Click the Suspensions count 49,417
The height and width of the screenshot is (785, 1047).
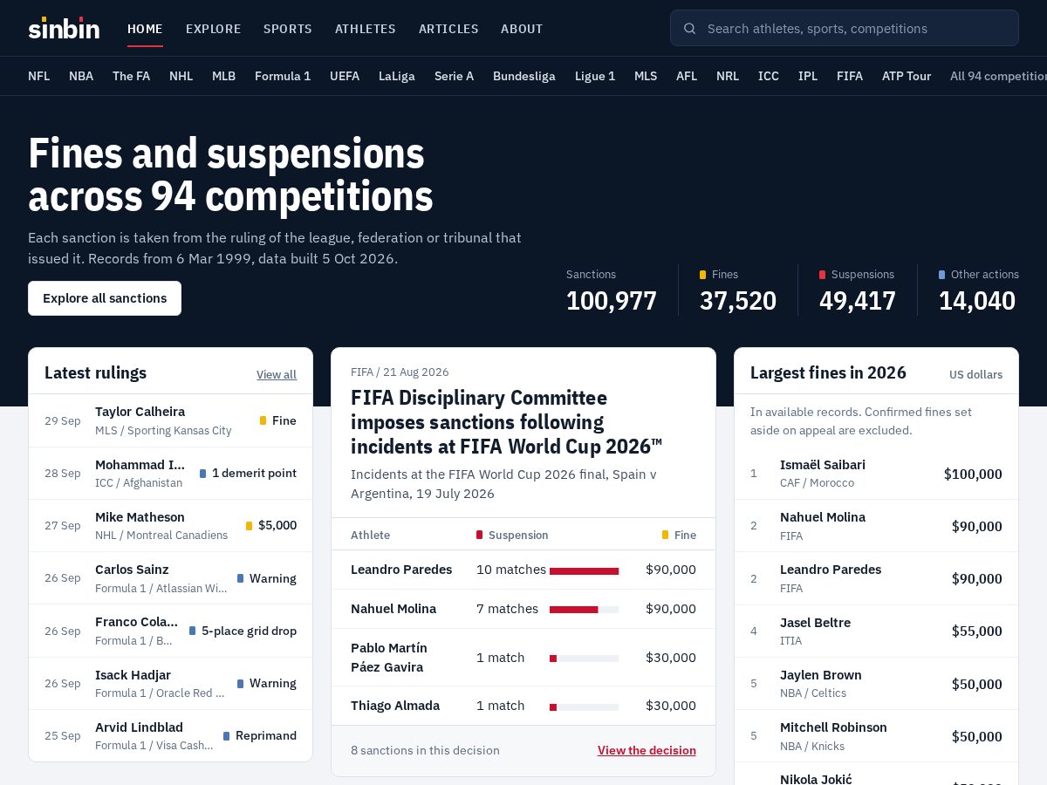(x=858, y=301)
